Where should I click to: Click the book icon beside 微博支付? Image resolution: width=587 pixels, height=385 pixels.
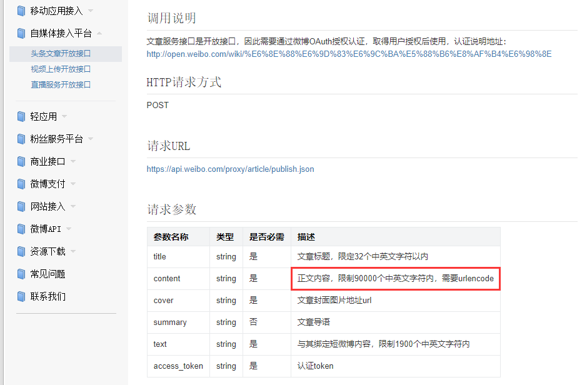(x=22, y=184)
